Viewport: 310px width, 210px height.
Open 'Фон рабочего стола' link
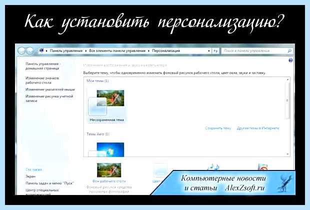click(109, 181)
